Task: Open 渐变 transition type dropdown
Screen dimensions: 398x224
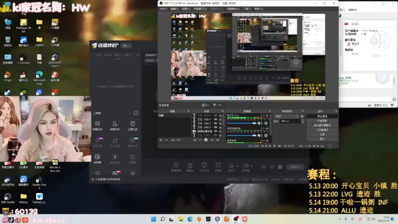Action: coord(287,116)
